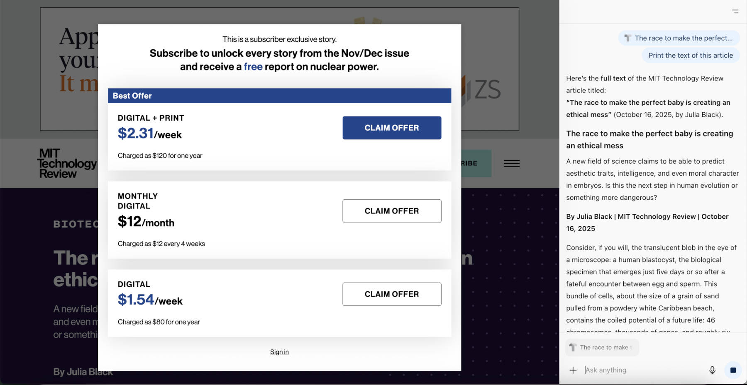The height and width of the screenshot is (385, 747).
Task: Focus the Ask anything input field
Action: point(643,370)
